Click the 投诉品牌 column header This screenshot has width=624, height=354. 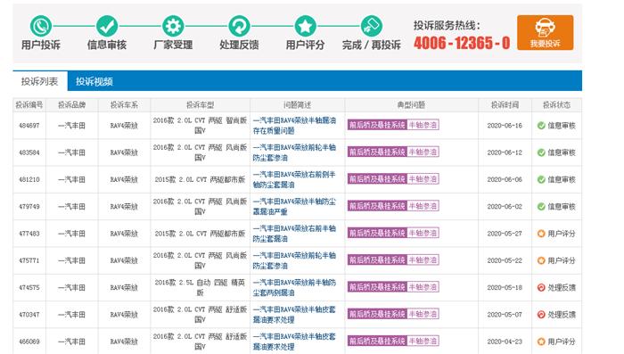pyautogui.click(x=71, y=105)
